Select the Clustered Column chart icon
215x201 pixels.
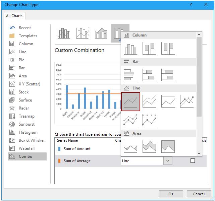[130, 48]
